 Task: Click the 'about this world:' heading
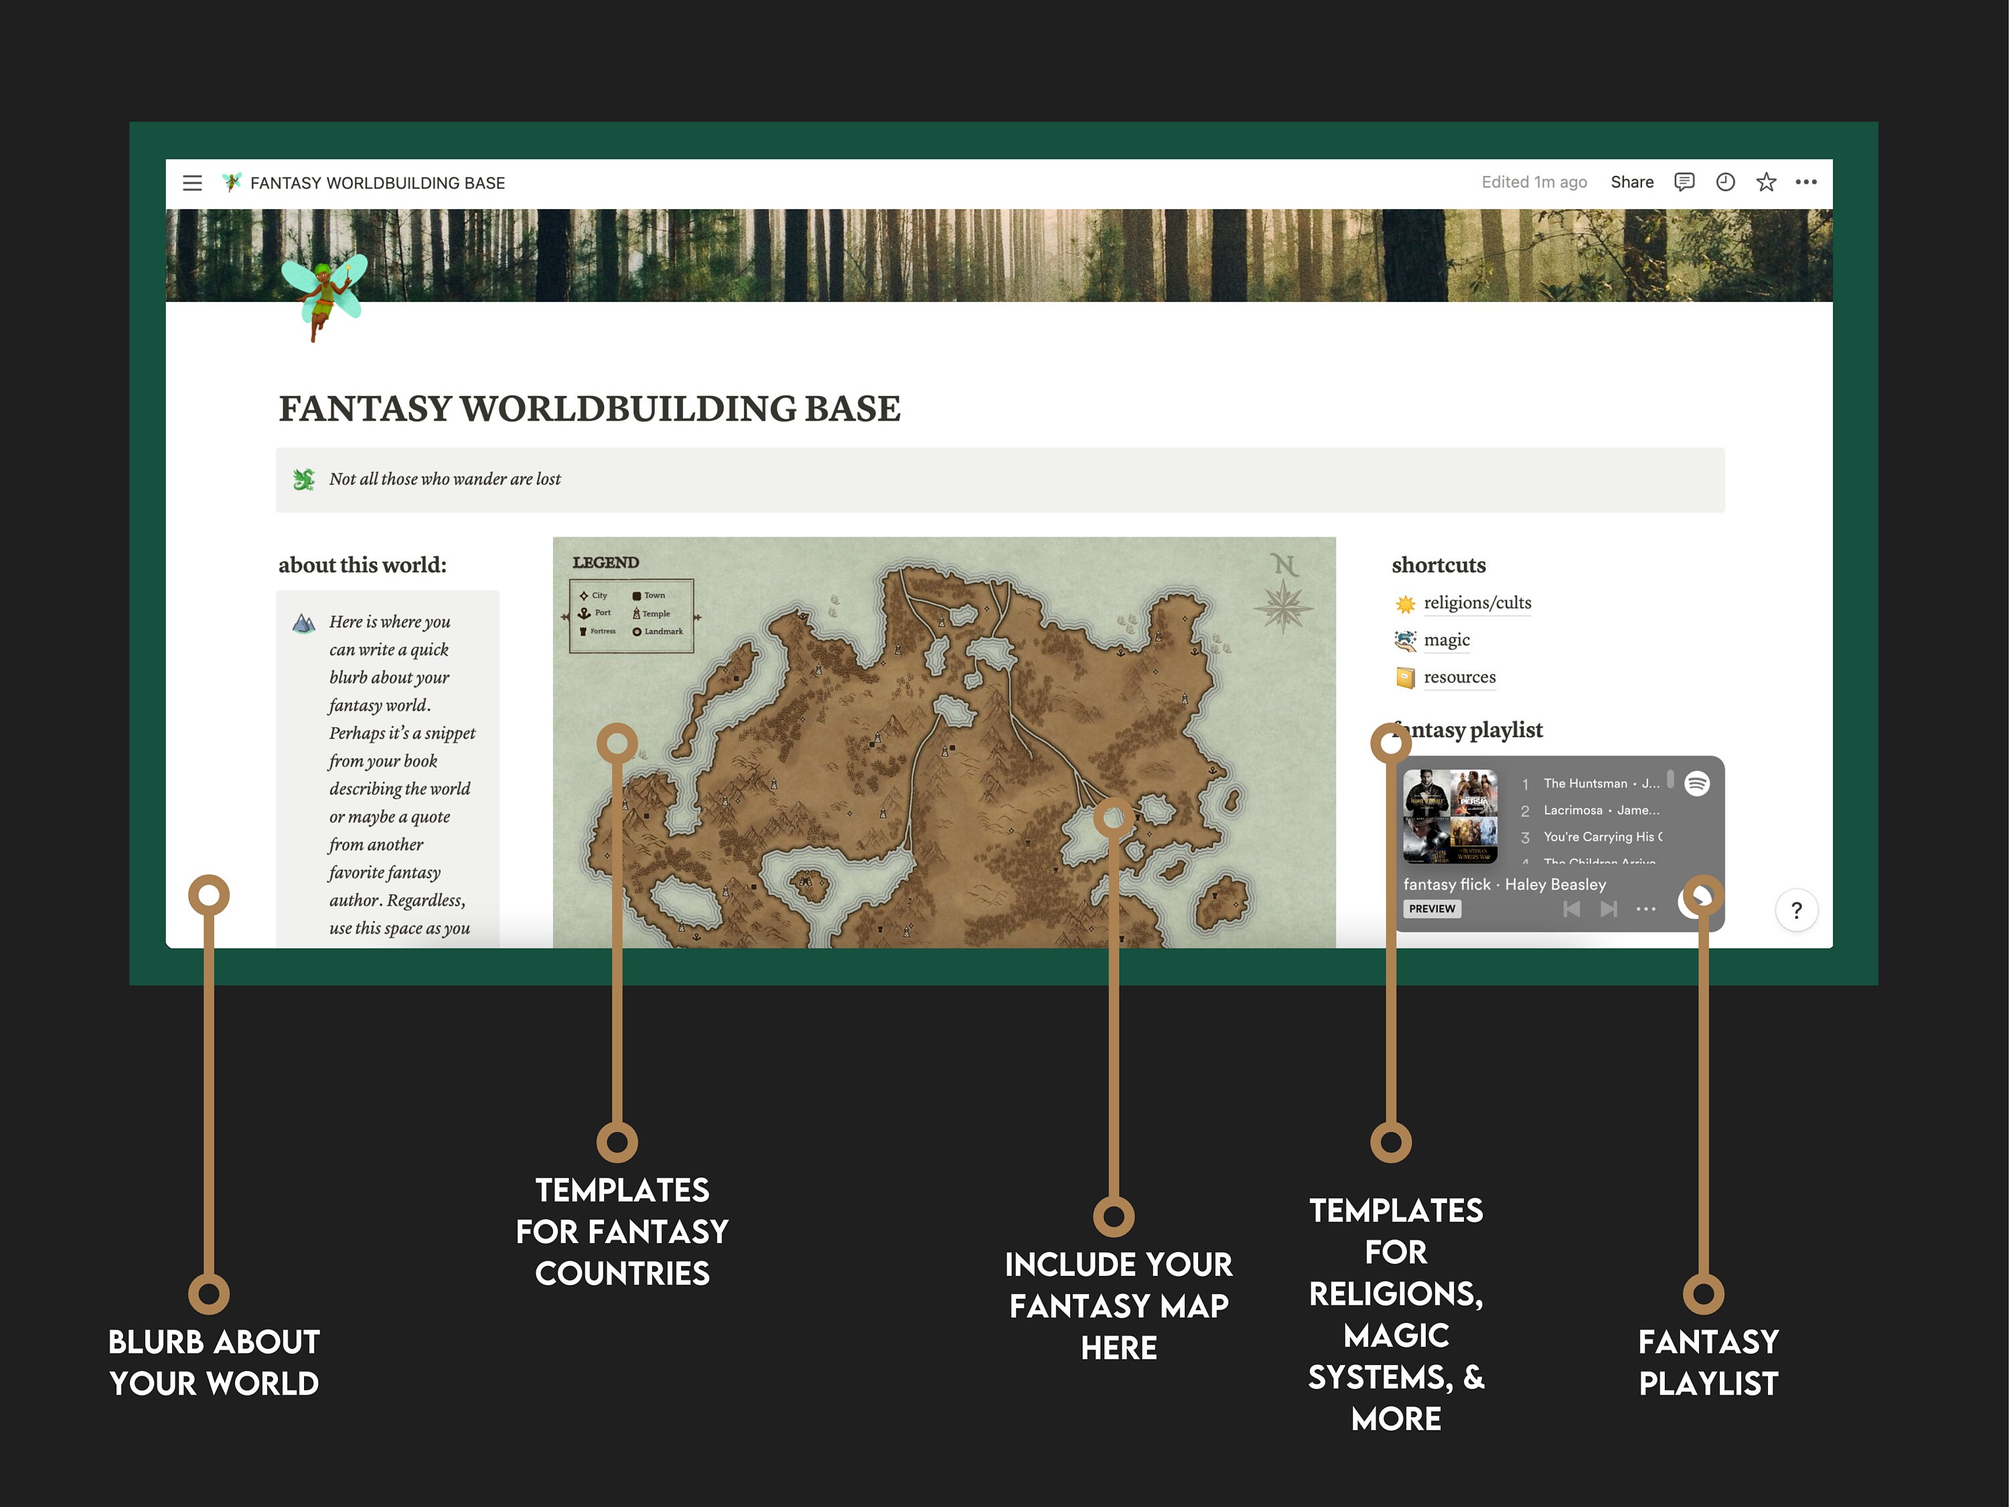(x=362, y=565)
